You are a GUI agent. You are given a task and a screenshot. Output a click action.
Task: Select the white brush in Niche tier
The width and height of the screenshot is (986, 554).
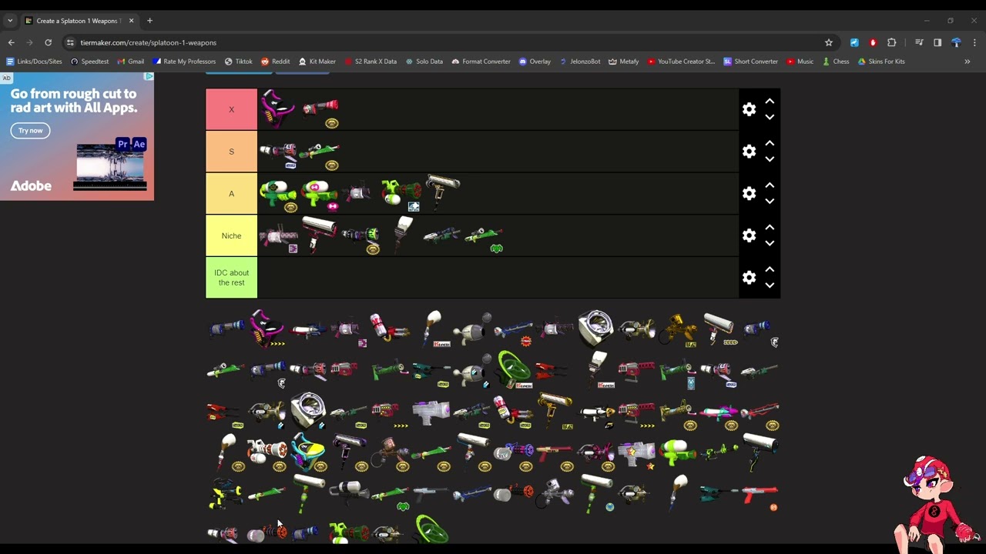[401, 235]
